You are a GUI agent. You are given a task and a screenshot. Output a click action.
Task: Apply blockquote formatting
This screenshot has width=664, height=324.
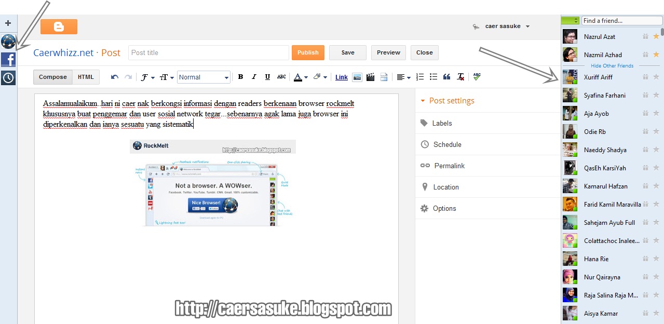coord(446,77)
